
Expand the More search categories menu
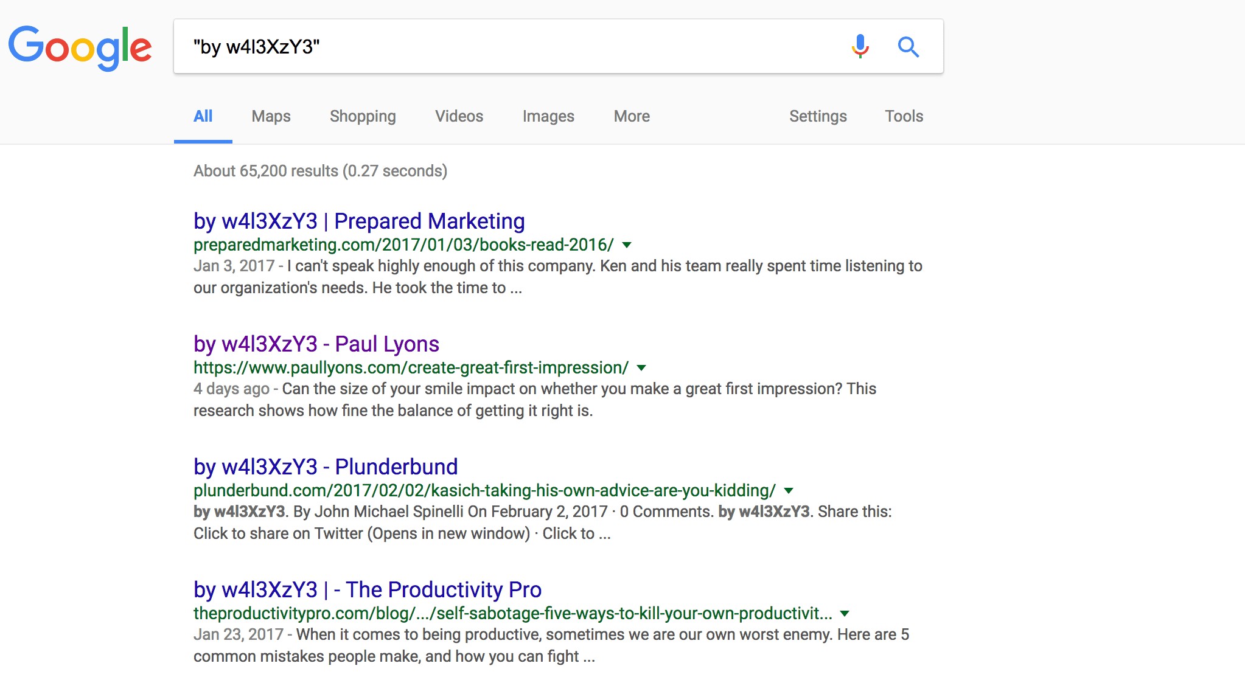pyautogui.click(x=631, y=116)
